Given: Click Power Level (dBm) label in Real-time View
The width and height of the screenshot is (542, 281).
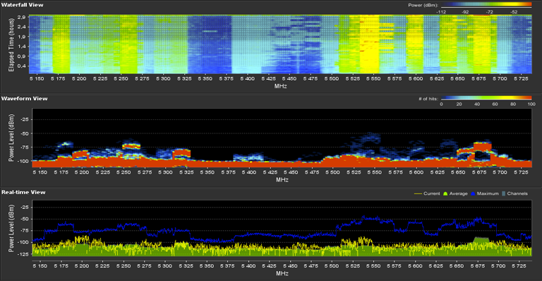Looking at the screenshot, I should (11, 229).
